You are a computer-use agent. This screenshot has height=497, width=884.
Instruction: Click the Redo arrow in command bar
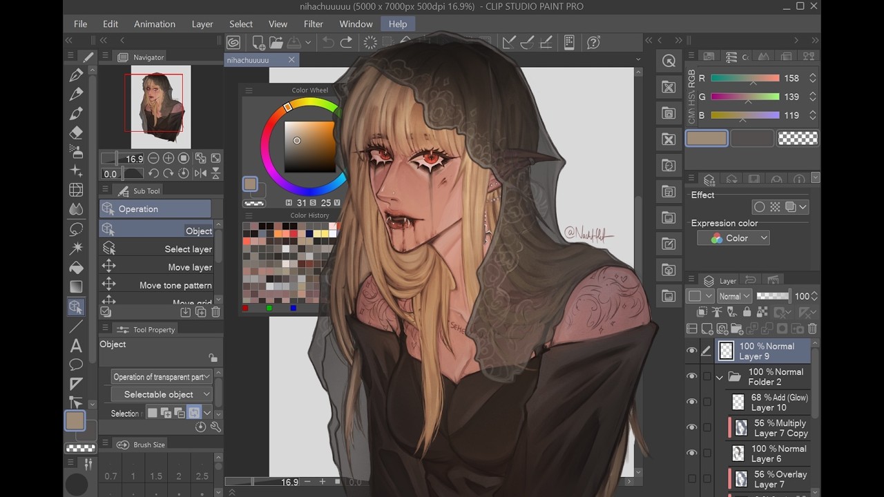click(347, 43)
